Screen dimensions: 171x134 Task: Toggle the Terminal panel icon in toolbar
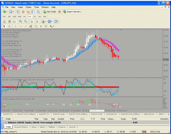[33, 12]
